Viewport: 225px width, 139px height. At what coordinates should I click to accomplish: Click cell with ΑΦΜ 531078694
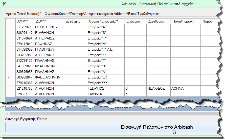25,38
